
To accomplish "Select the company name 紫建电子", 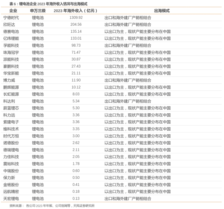I will pyautogui.click(x=11, y=122).
